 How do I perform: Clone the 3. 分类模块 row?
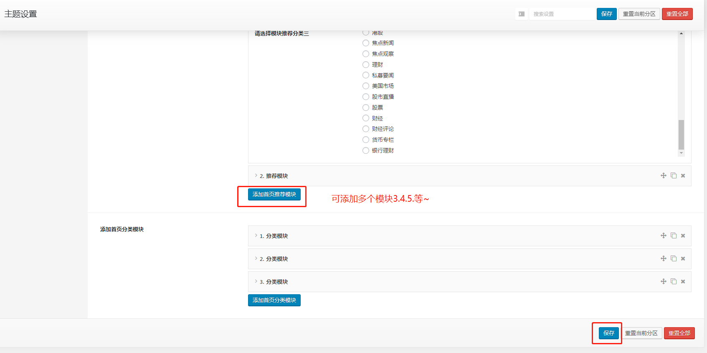pos(674,281)
